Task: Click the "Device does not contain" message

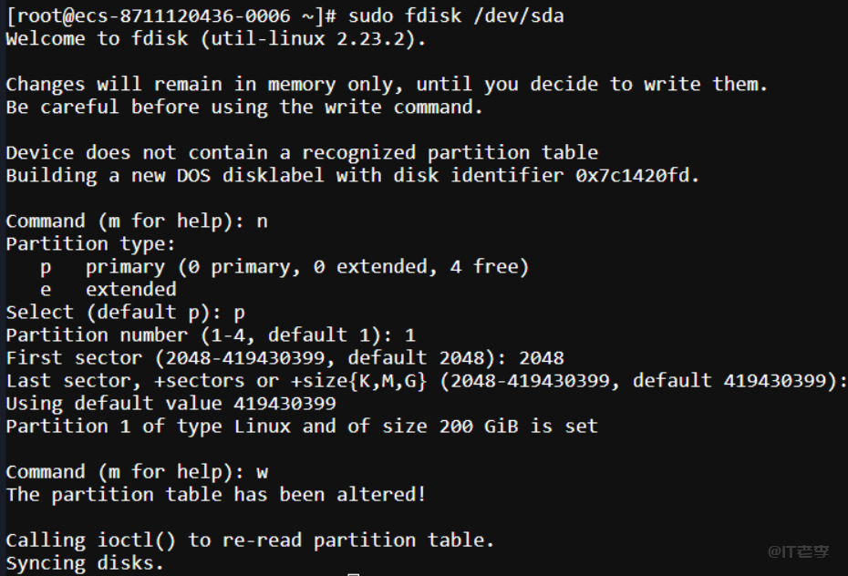Action: click(x=302, y=152)
